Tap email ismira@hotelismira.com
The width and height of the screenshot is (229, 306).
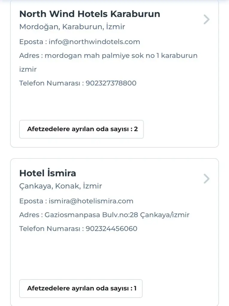tap(91, 201)
